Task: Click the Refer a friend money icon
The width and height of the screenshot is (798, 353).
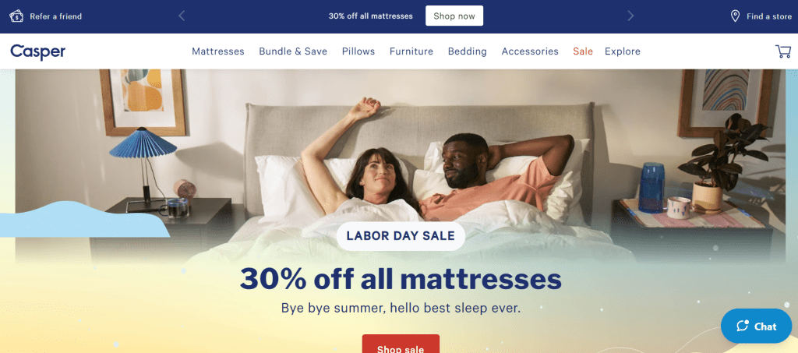Action: (16, 16)
